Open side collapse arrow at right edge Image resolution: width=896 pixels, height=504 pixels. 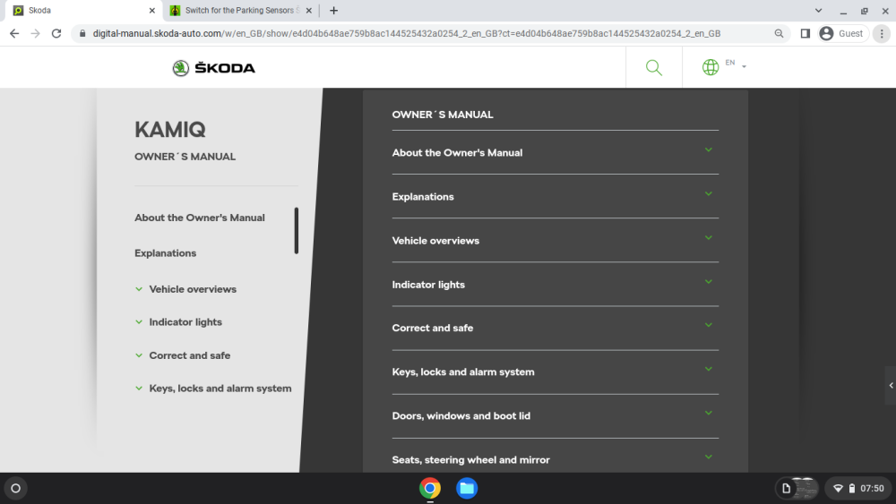point(891,386)
